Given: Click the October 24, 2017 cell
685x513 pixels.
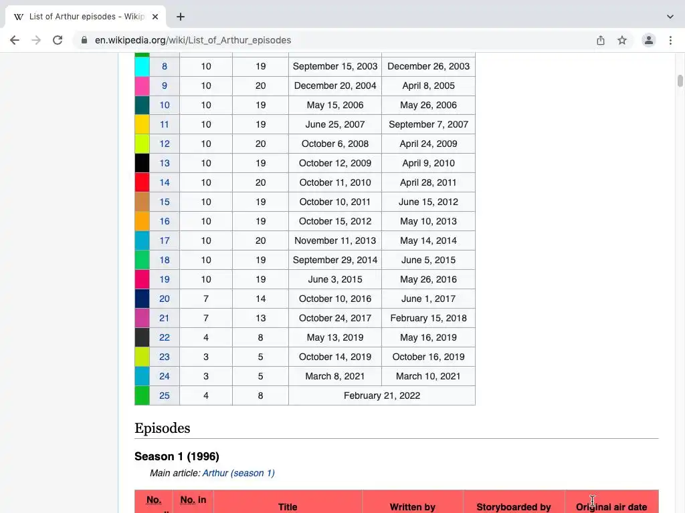Looking at the screenshot, I should (x=335, y=318).
